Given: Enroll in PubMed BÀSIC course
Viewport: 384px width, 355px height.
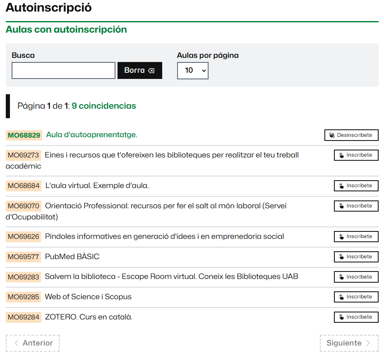Looking at the screenshot, I should click(x=356, y=257).
